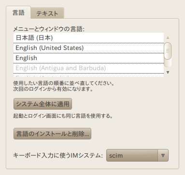This screenshot has height=175, width=185.
Task: Grab the language list scrollbar thumb
Action: (168, 51)
